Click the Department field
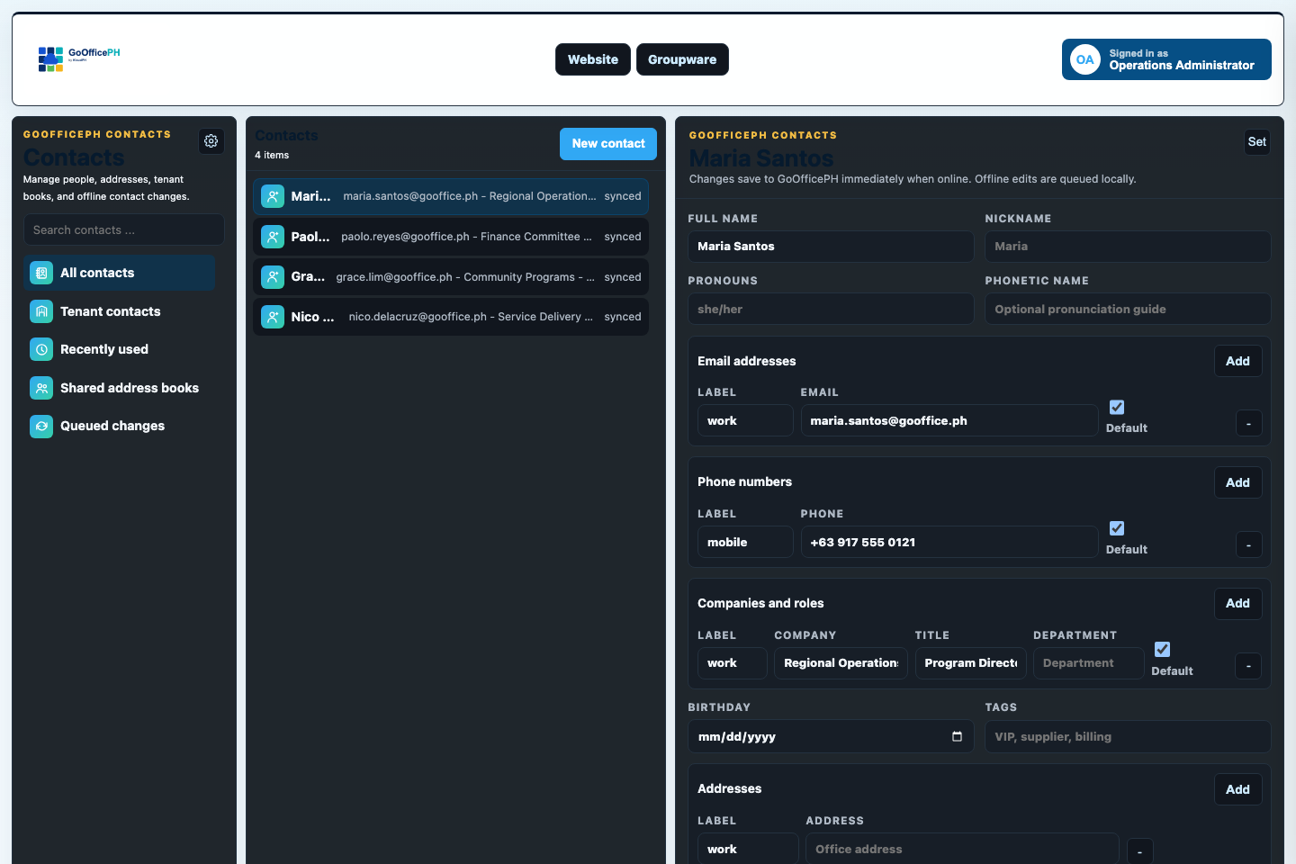This screenshot has width=1296, height=864. (x=1088, y=663)
